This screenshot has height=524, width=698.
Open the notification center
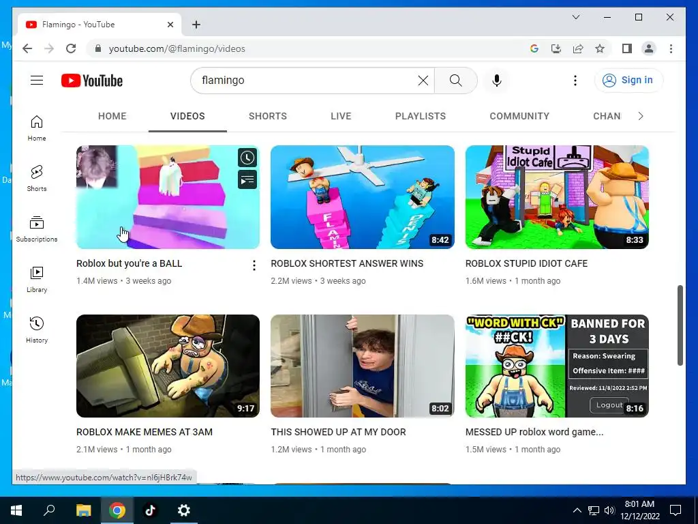point(676,510)
